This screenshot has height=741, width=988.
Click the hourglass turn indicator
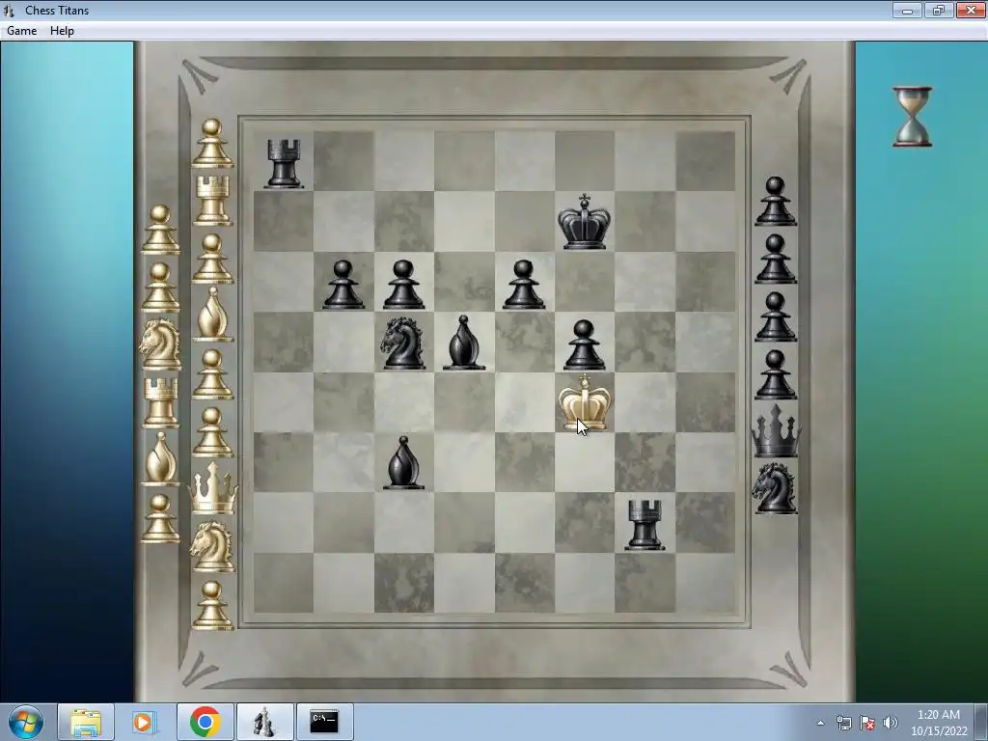tap(912, 117)
